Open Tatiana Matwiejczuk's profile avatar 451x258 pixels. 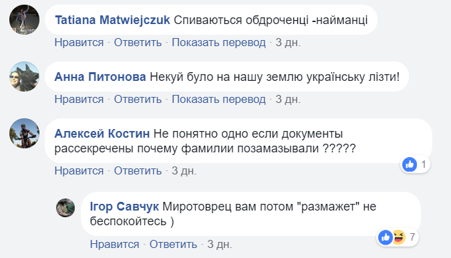pyautogui.click(x=25, y=20)
